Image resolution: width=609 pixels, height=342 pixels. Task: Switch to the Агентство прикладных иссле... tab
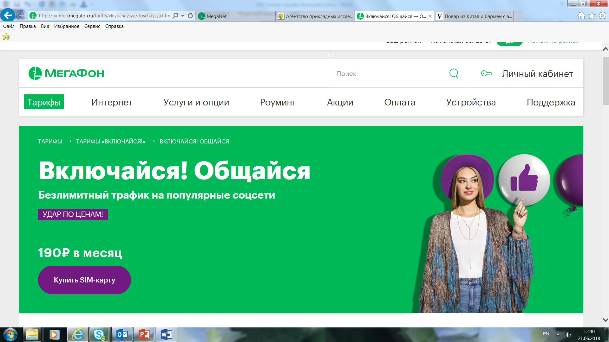[x=315, y=16]
